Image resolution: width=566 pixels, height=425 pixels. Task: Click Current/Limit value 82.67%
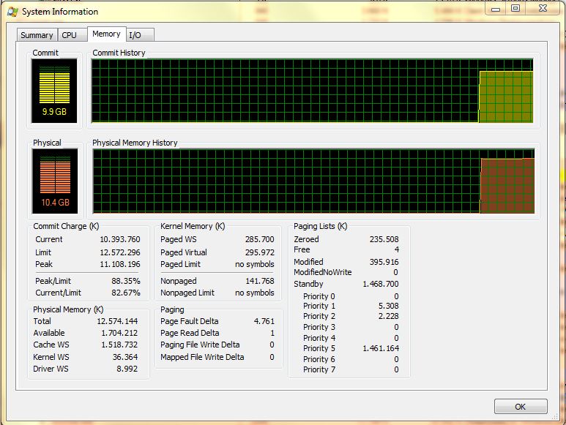pos(126,293)
